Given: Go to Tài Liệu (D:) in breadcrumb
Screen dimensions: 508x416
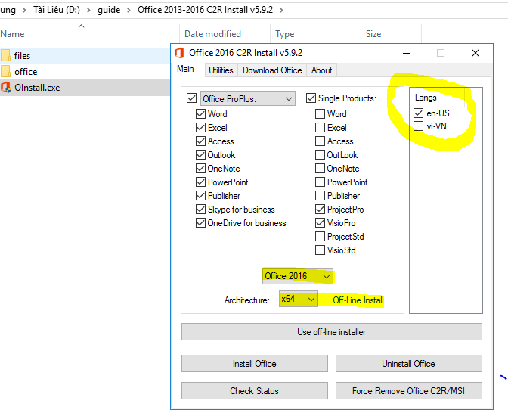Looking at the screenshot, I should coord(57,10).
